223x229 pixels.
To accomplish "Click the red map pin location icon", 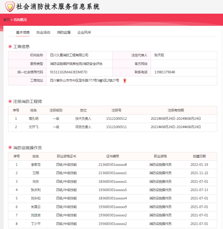I will (125, 81).
